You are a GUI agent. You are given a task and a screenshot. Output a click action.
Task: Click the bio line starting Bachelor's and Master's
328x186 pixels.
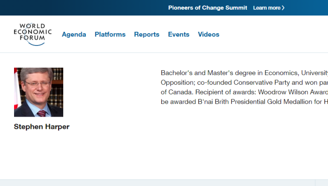point(244,73)
